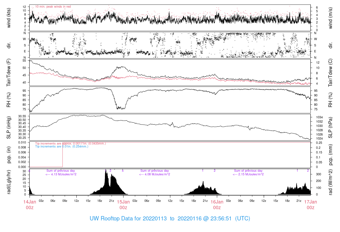This screenshot has height=232, width=340.
Task: Select the '30.40' pressure tick value
Action: [22, 127]
